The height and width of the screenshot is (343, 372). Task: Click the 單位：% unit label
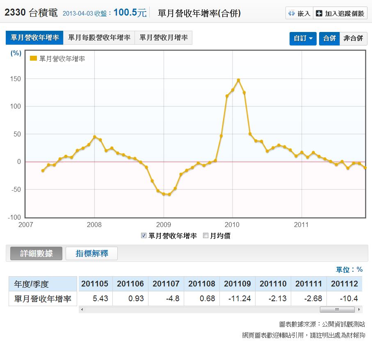349,270
